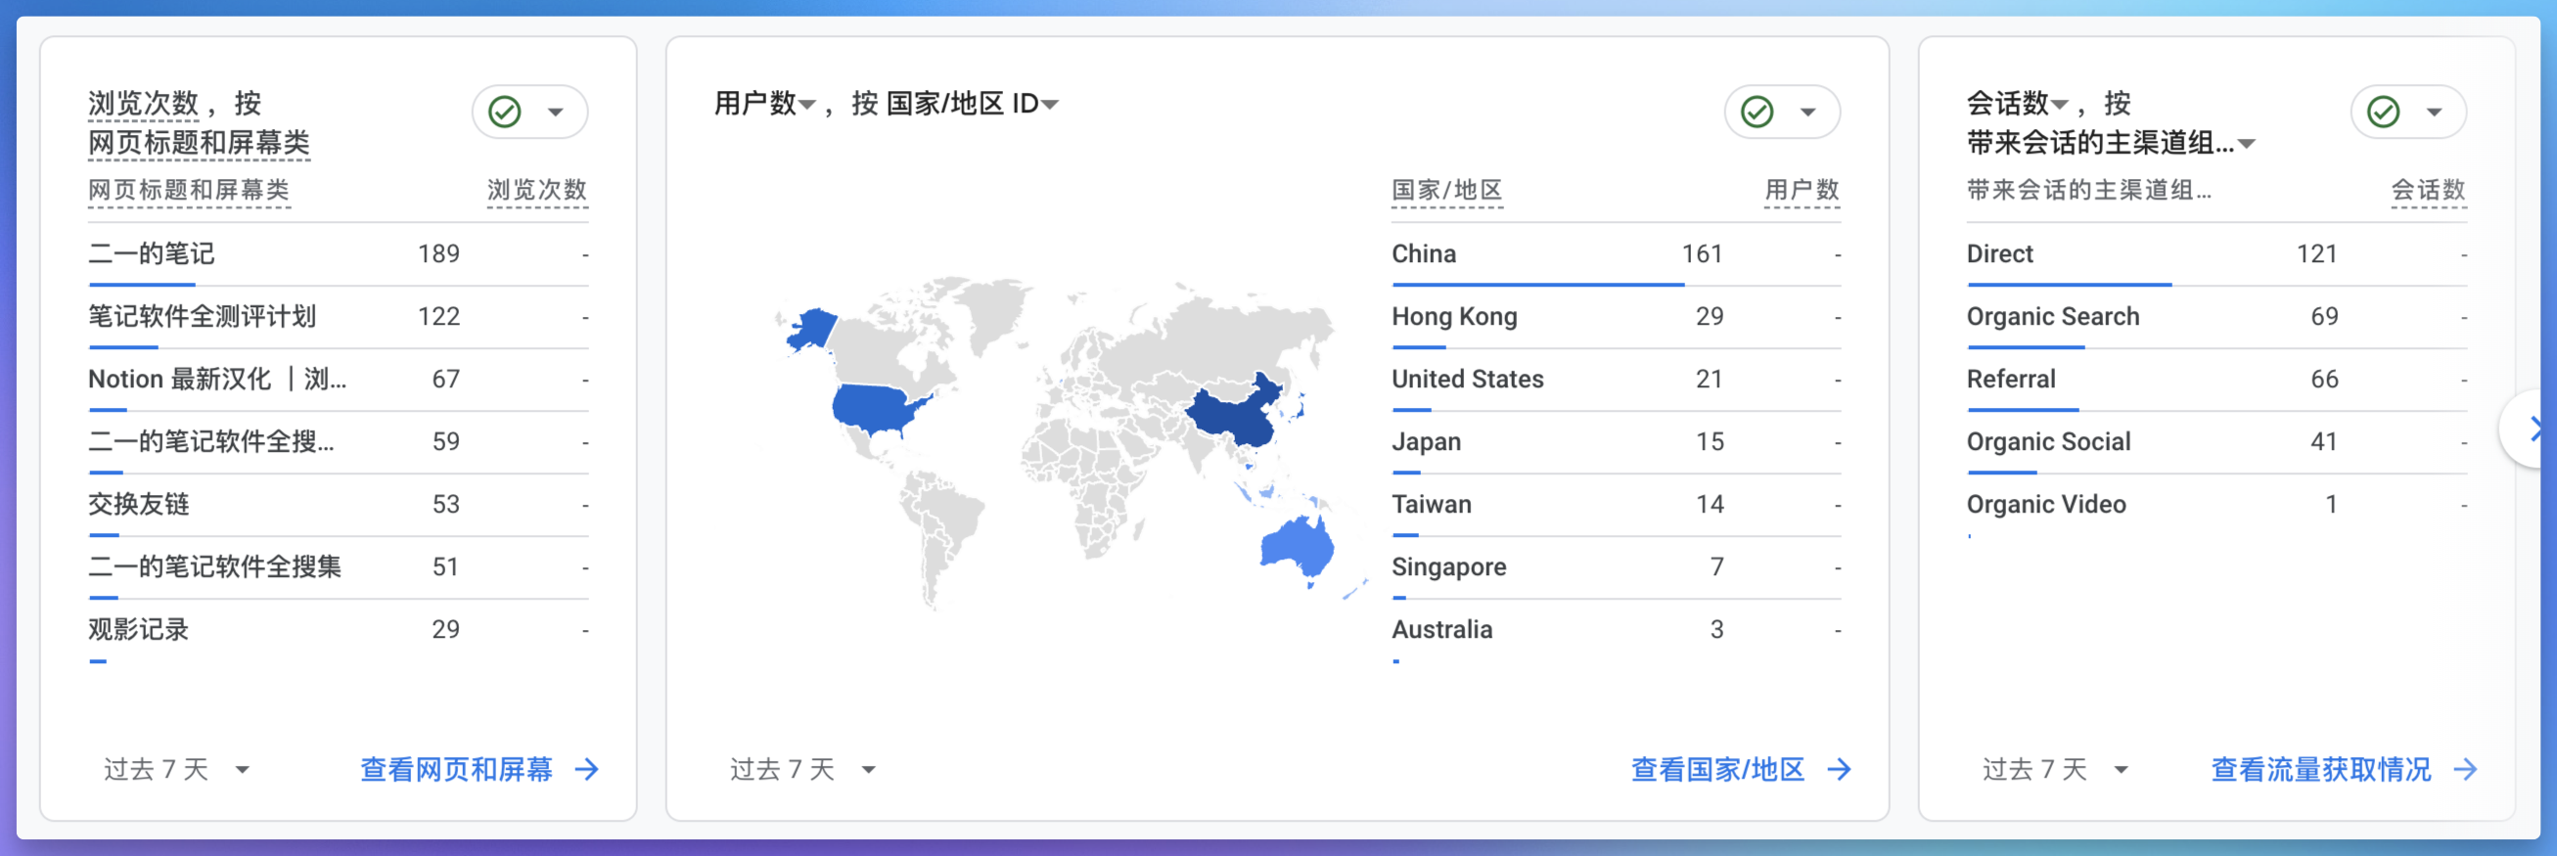This screenshot has height=856, width=2557.
Task: Select the 观影记录 row
Action: [339, 629]
